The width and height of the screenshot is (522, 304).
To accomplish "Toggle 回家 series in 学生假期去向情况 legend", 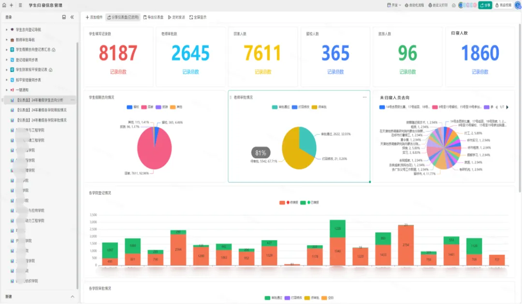I will [147, 107].
